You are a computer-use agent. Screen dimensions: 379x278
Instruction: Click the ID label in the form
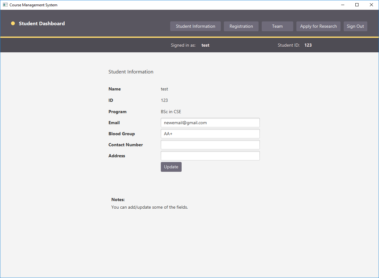(x=111, y=100)
